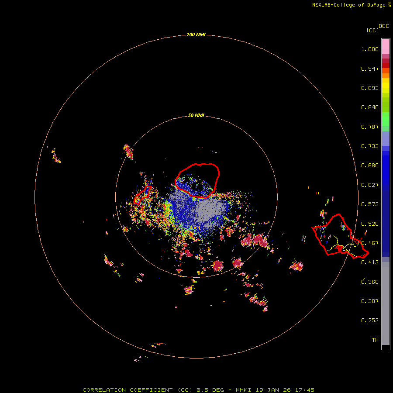
Task: Click the small red island outline west of center
Action: (142, 195)
